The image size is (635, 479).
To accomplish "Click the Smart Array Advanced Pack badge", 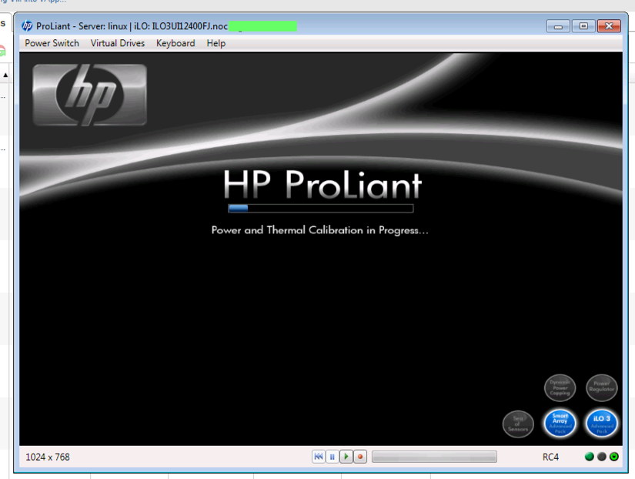I will [x=560, y=424].
